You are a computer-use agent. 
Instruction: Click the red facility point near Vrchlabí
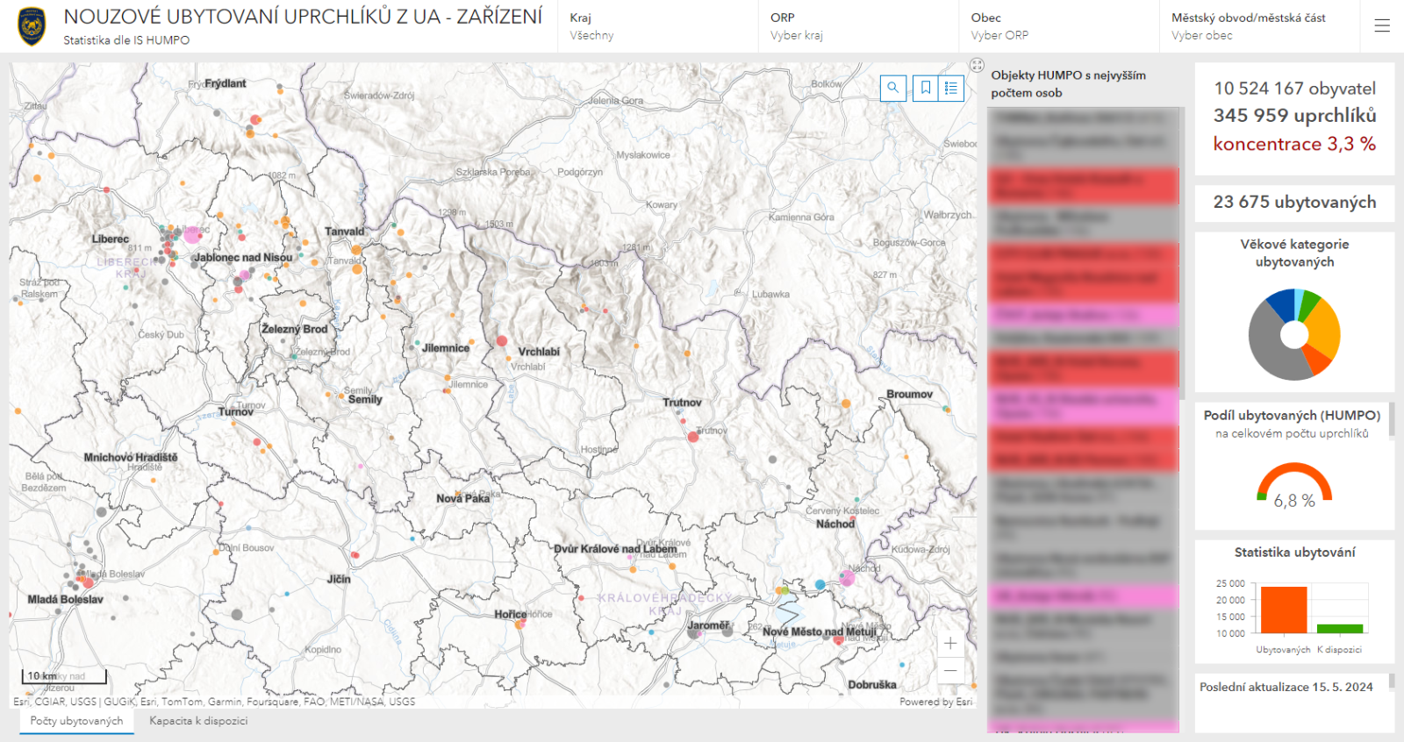pyautogui.click(x=502, y=340)
